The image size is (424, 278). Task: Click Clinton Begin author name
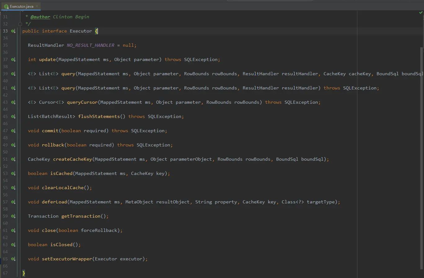(71, 17)
